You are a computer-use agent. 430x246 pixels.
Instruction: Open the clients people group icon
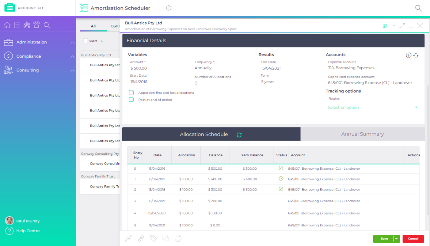(27, 25)
